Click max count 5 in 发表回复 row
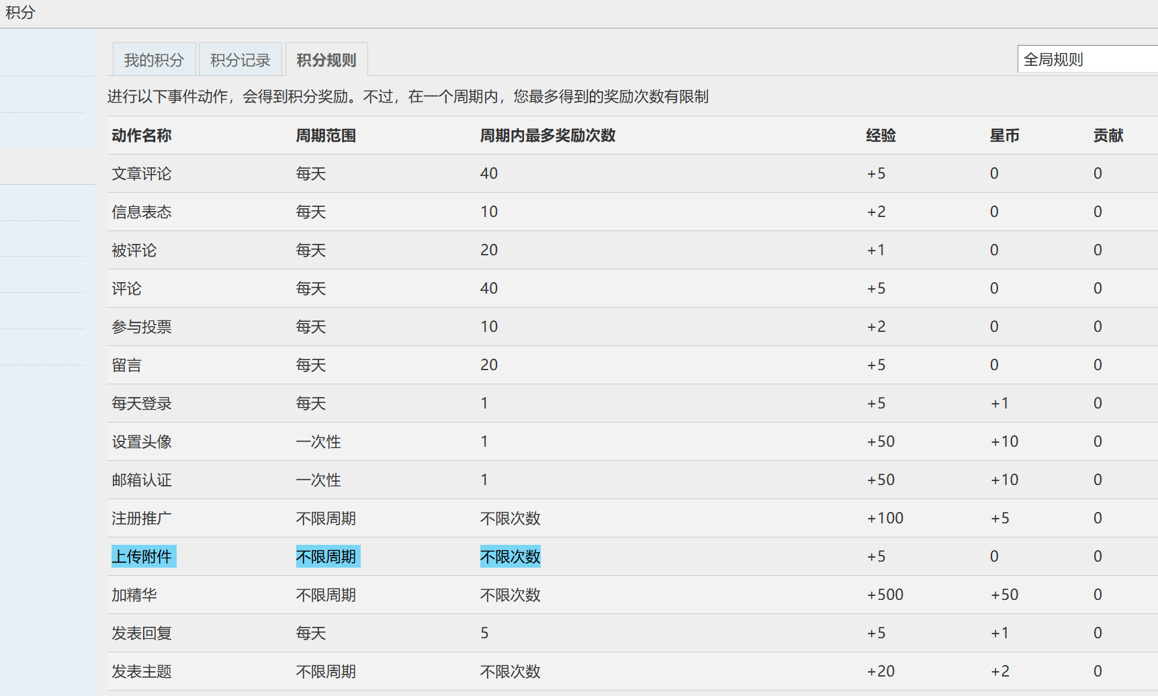 tap(484, 633)
